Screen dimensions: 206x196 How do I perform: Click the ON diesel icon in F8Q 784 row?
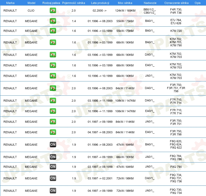[x=53, y=157]
